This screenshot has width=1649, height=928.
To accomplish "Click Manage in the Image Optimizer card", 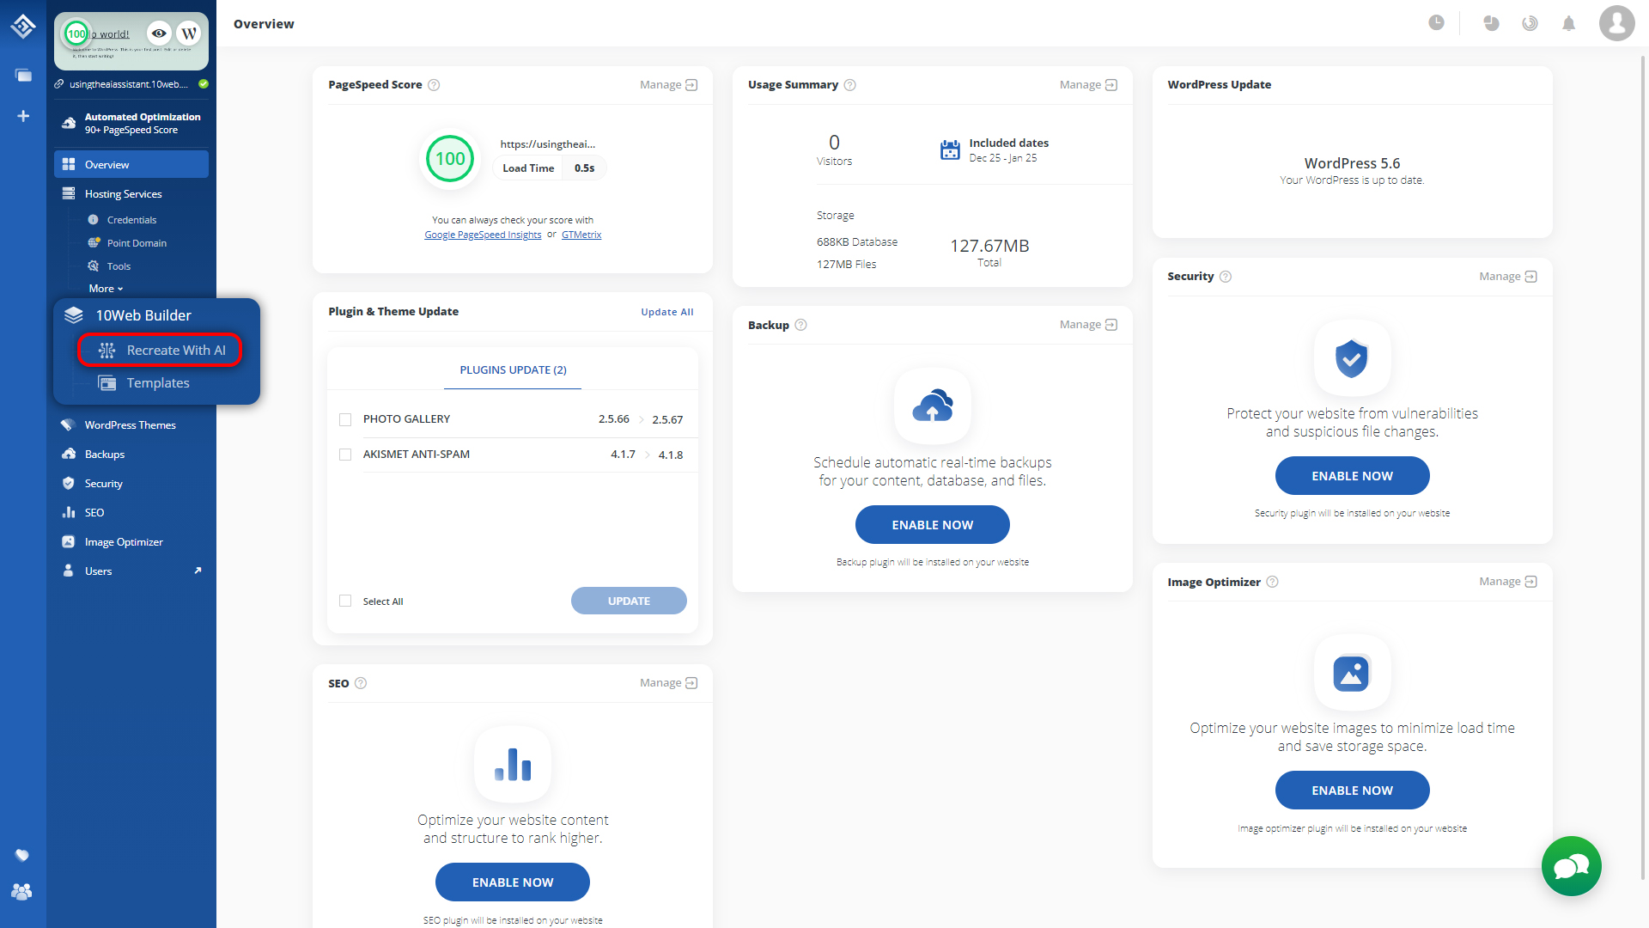I will point(1508,582).
